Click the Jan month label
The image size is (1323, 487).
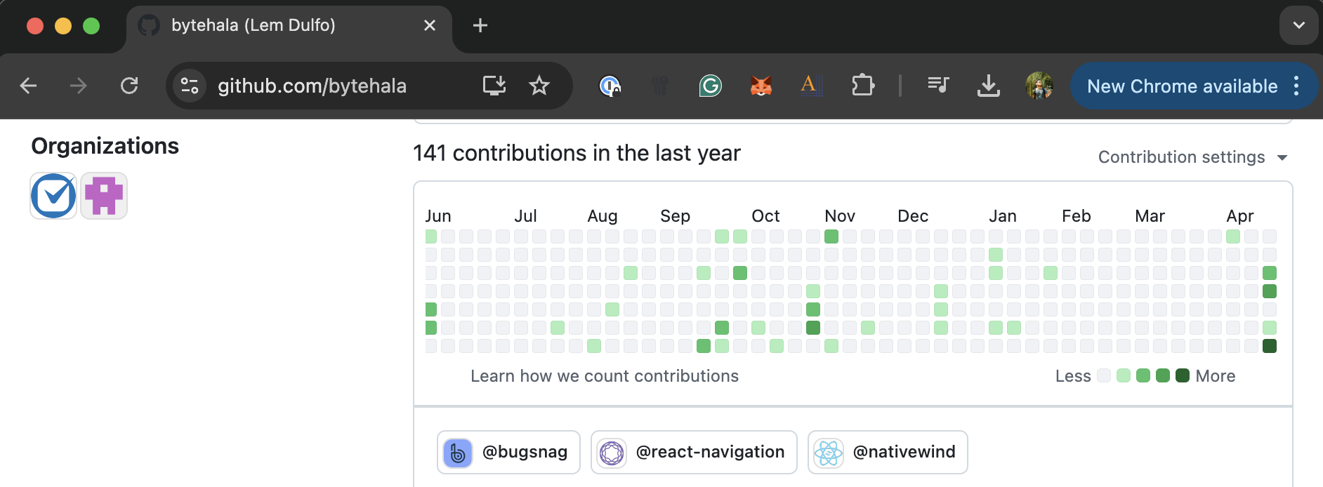tap(1003, 215)
